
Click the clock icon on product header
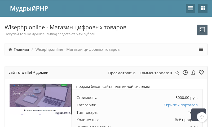point(185,72)
